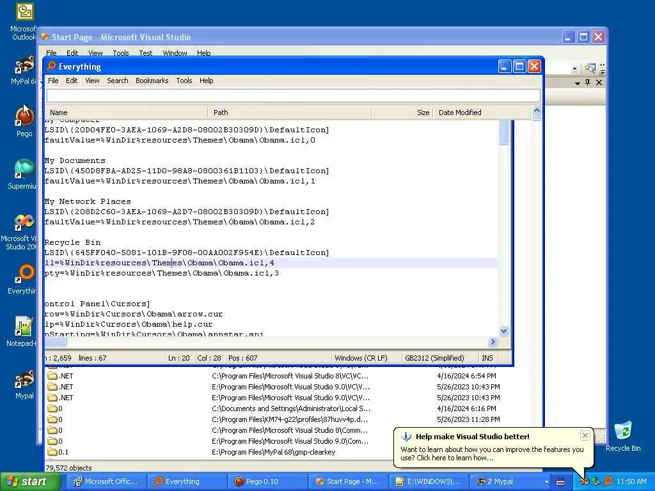
Task: Open the Help menu in Everything
Action: (206, 81)
